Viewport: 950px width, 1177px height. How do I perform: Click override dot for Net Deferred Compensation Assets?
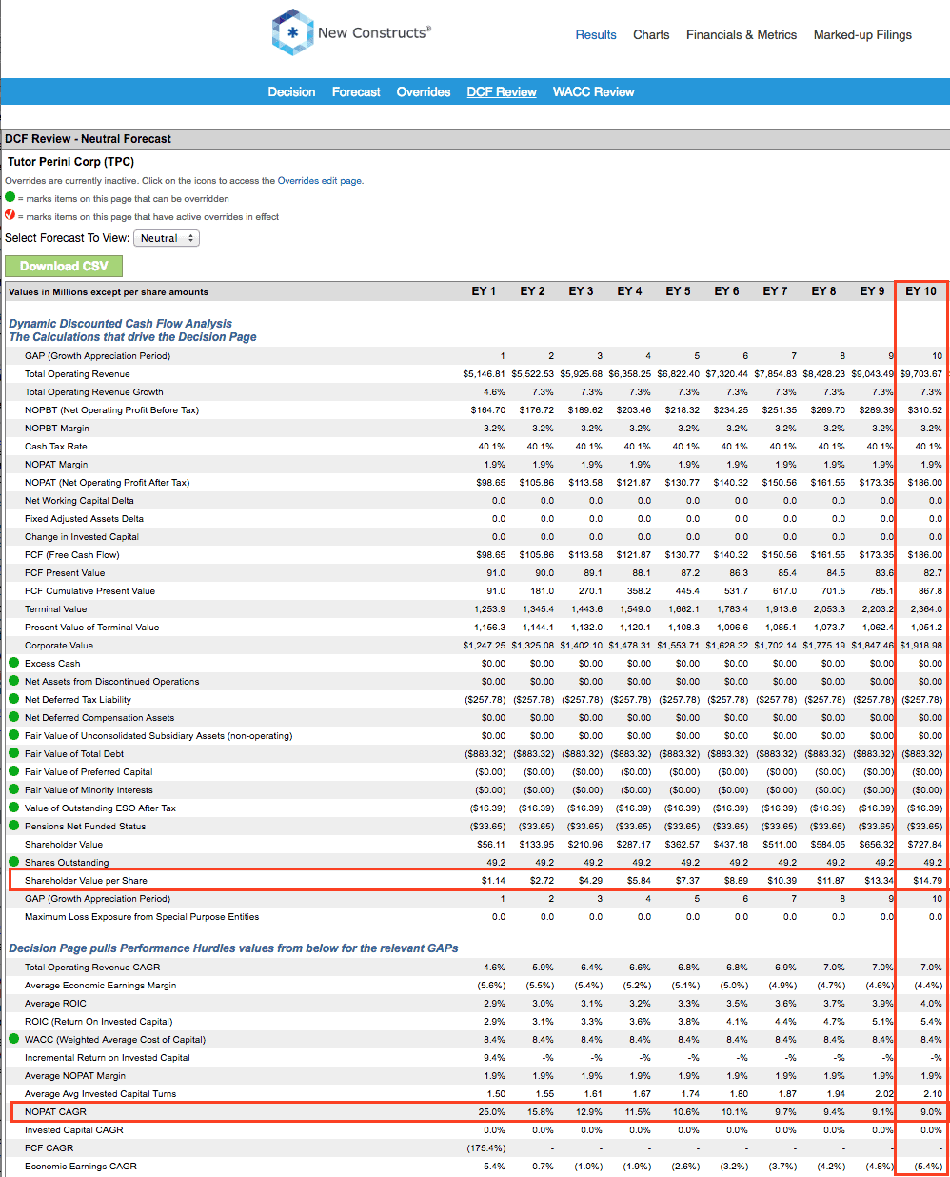[14, 717]
